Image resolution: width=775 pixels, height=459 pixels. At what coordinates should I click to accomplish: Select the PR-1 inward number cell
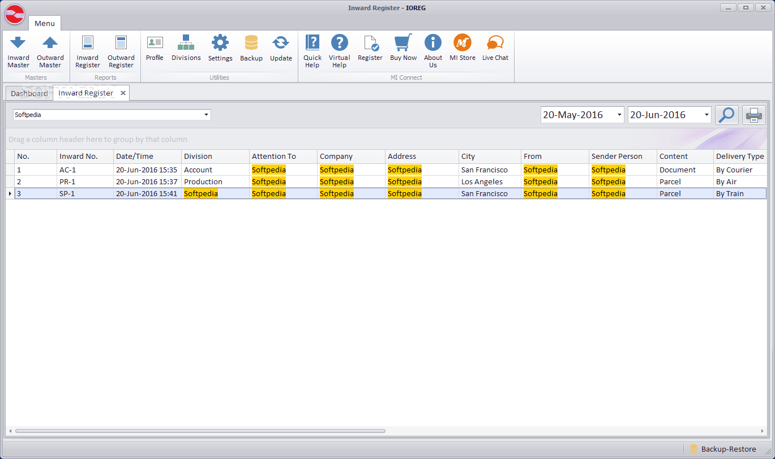(85, 182)
